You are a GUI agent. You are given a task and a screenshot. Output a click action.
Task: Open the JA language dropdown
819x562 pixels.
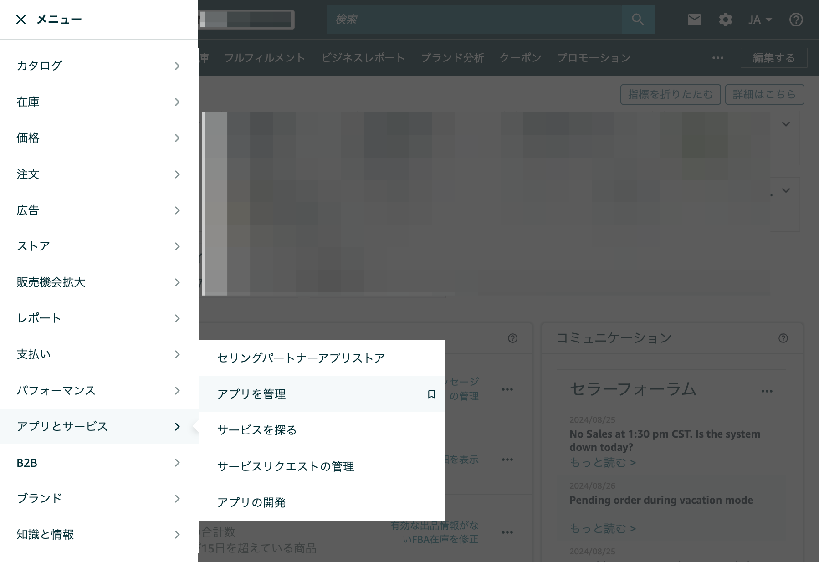760,20
